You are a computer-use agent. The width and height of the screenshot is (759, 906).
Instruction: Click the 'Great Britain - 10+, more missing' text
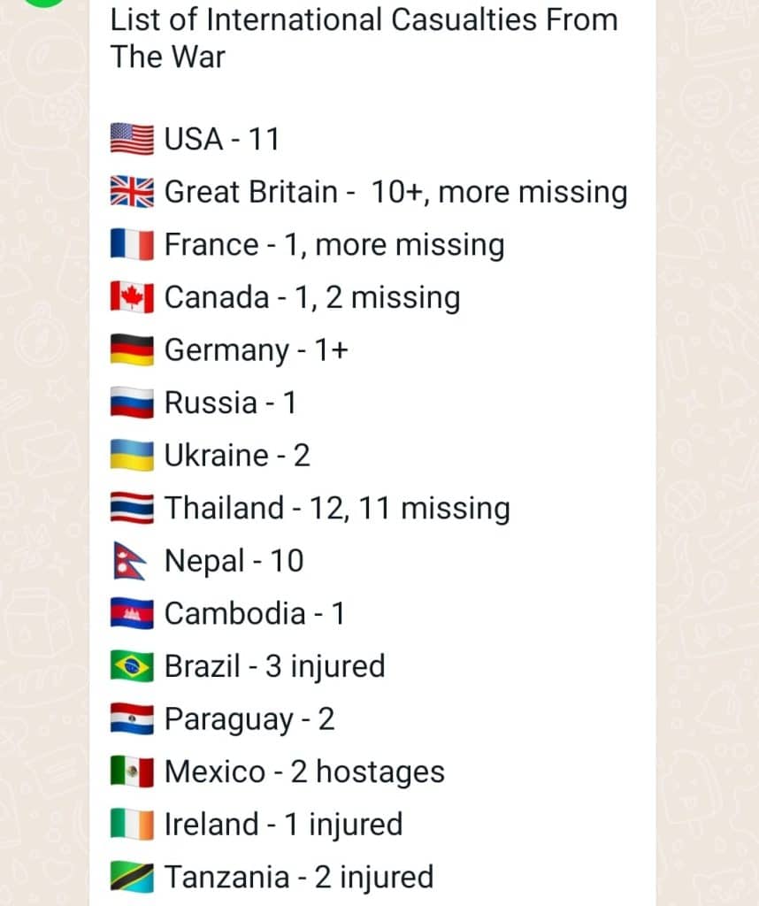[x=395, y=192]
